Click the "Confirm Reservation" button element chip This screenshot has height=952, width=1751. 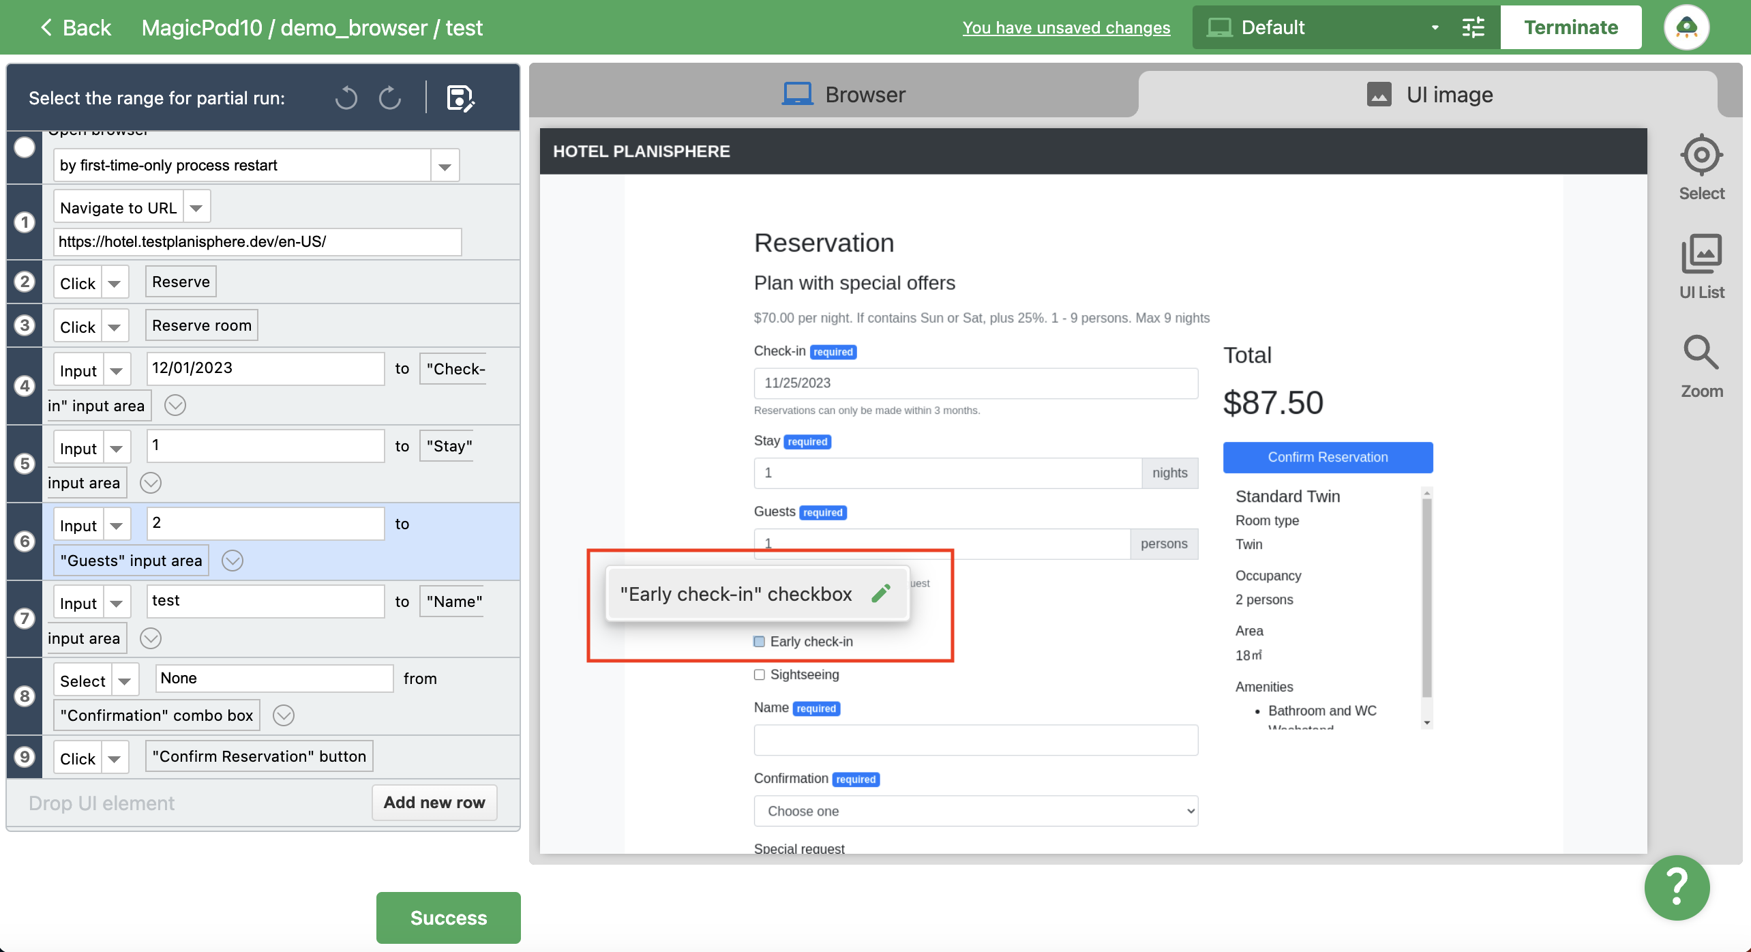coord(259,756)
